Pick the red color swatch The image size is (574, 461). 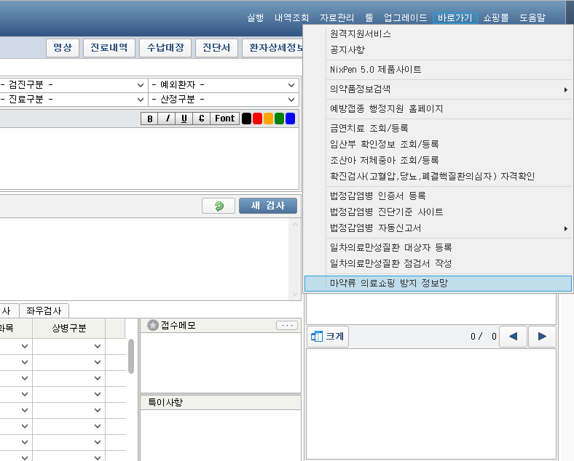coord(257,119)
